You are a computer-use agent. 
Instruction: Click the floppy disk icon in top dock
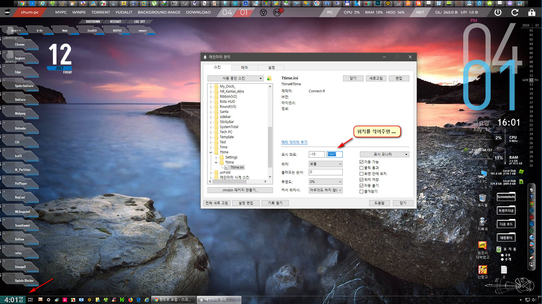347,3
